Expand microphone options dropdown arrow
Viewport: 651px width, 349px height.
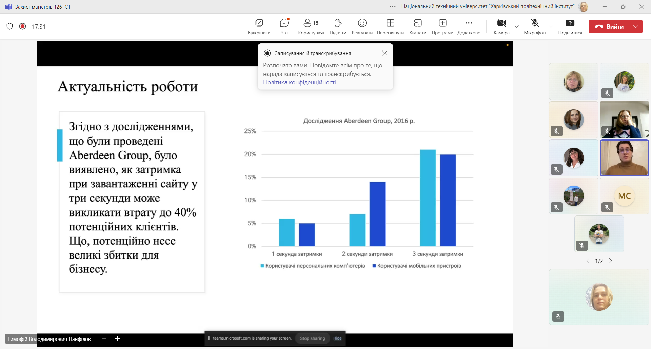click(x=551, y=27)
